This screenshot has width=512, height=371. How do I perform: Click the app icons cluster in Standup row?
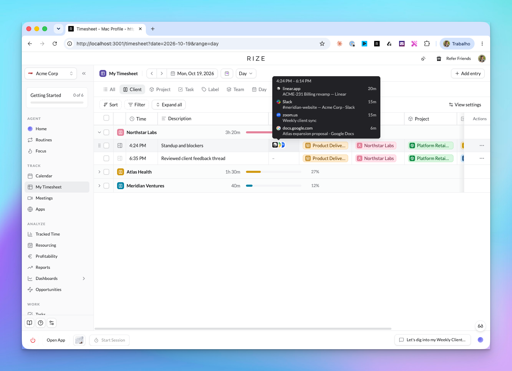pyautogui.click(x=279, y=145)
